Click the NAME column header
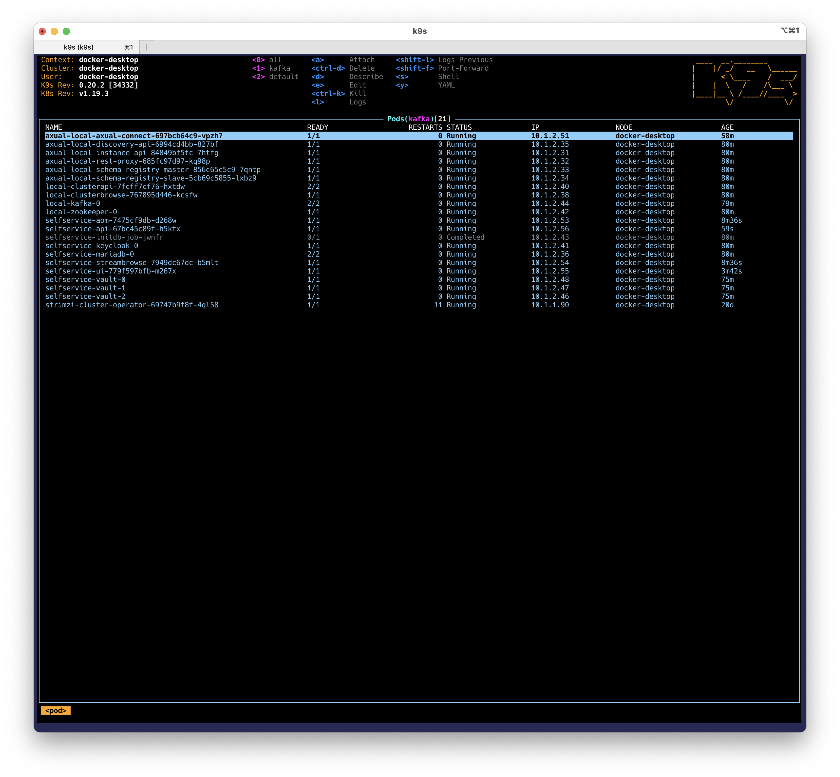Screen dimensions: 840x777 click(x=54, y=127)
